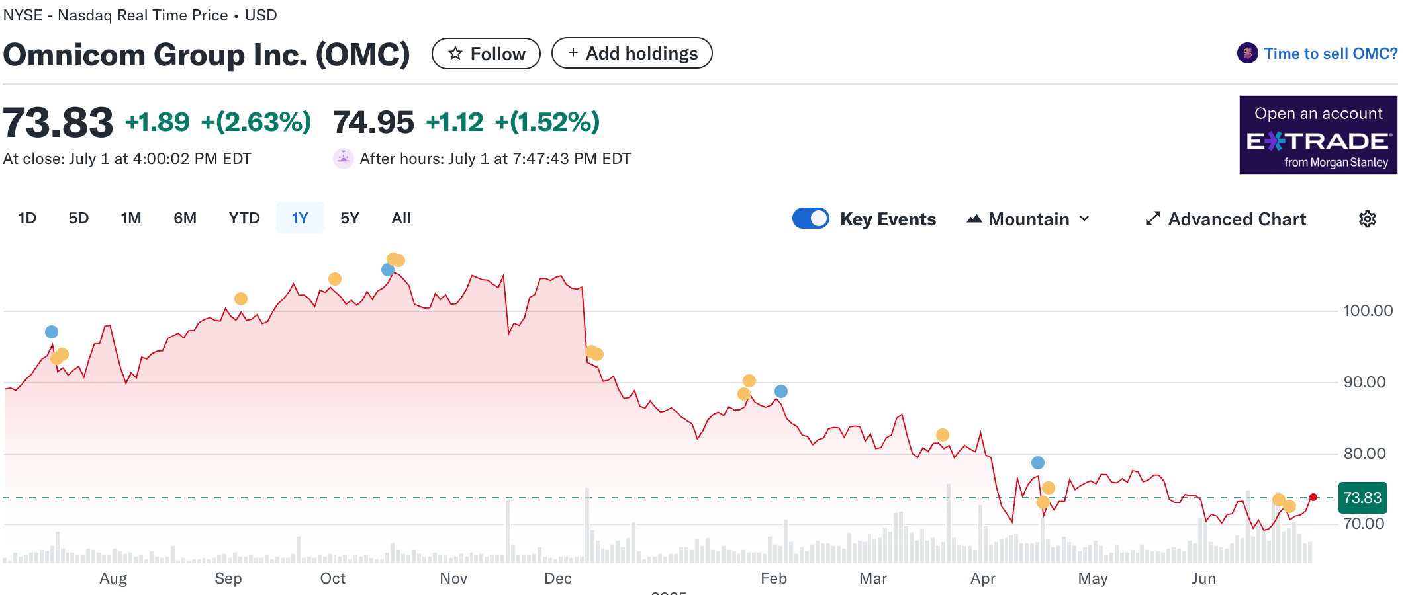The height and width of the screenshot is (595, 1406).
Task: Click the blue event marker in late July
Action: pos(52,332)
